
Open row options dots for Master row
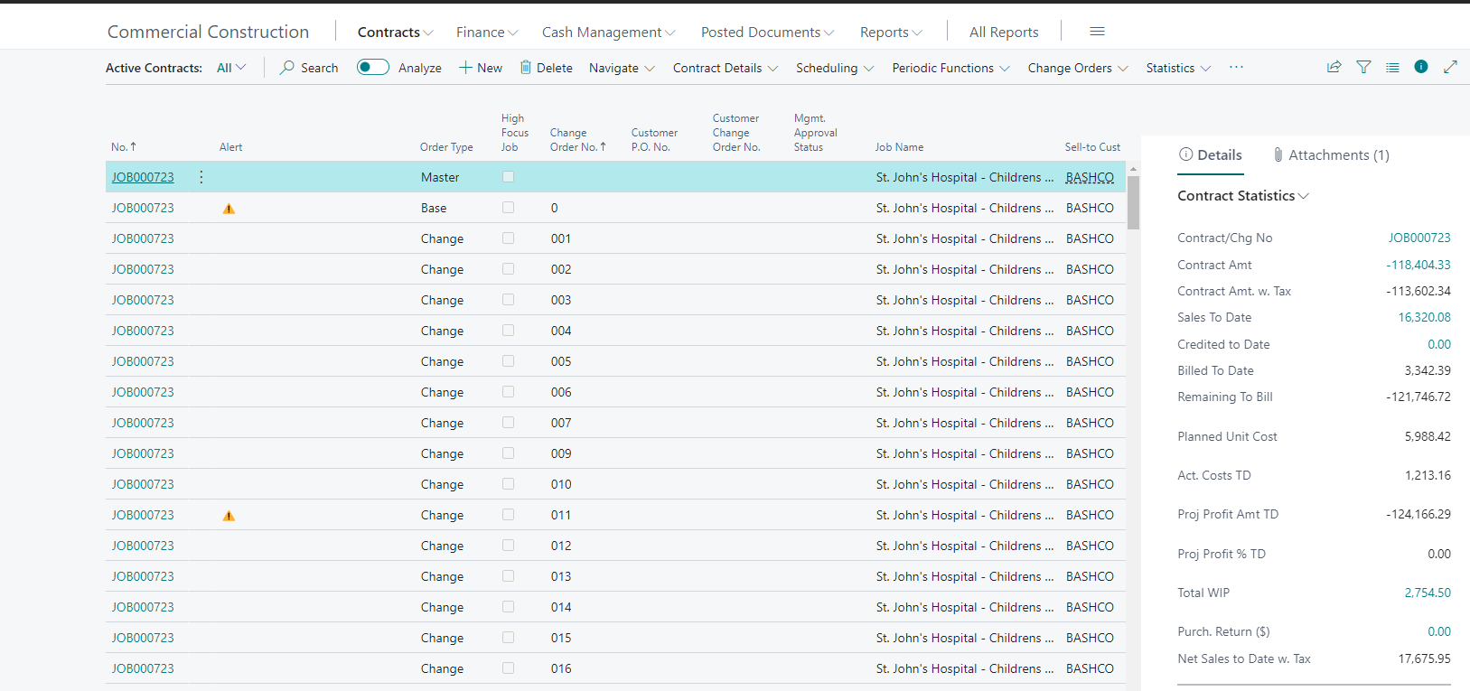201,177
